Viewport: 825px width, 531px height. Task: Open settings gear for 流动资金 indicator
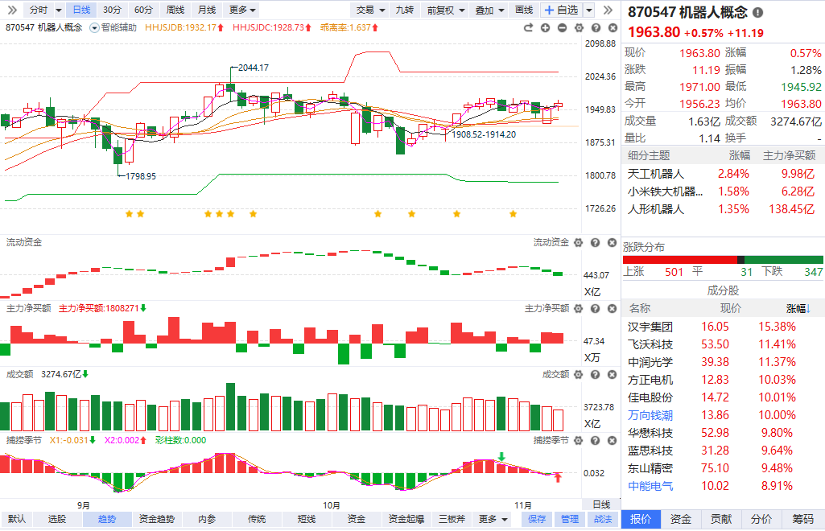578,242
